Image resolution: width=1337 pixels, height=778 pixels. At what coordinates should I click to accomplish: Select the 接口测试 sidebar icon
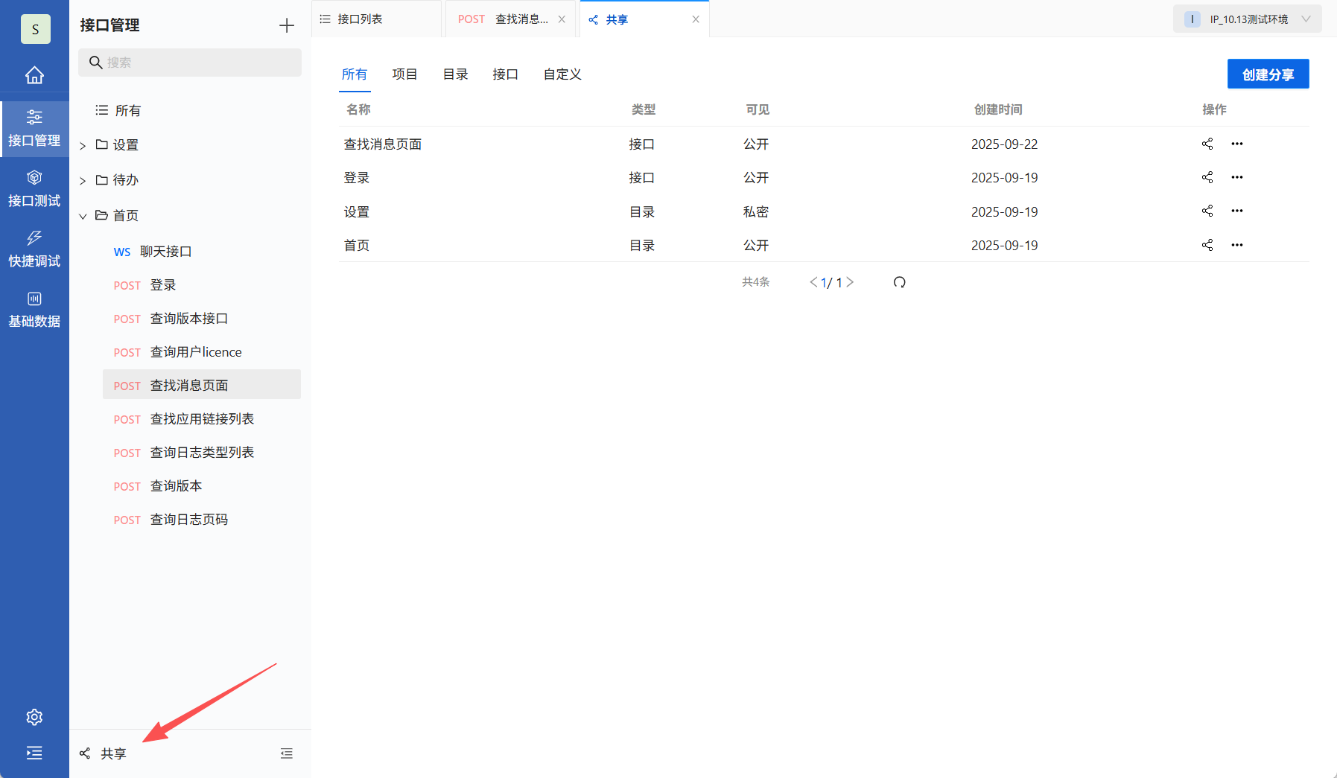pyautogui.click(x=34, y=188)
